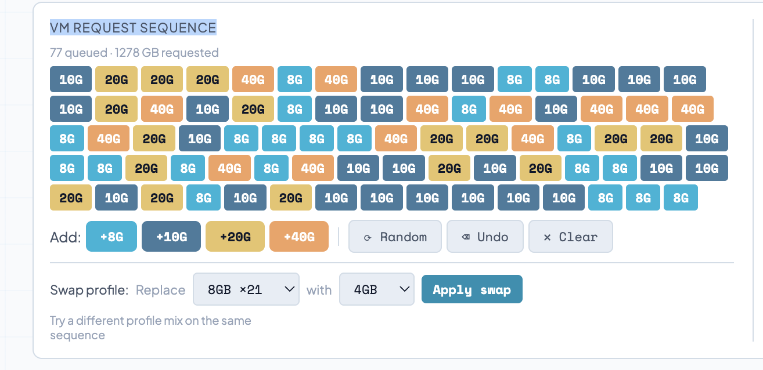
Task: Click the 'Swap profile:' label
Action: [89, 290]
